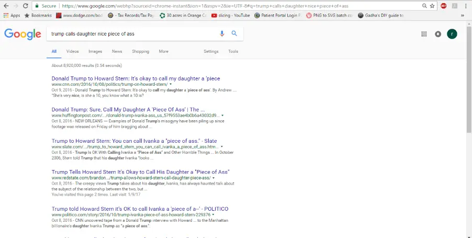The height and width of the screenshot is (238, 472).
Task: Click the zoom magnifier icon in address bar
Action: (424, 6)
